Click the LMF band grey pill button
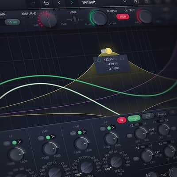177x177 pixels. pos(41,139)
